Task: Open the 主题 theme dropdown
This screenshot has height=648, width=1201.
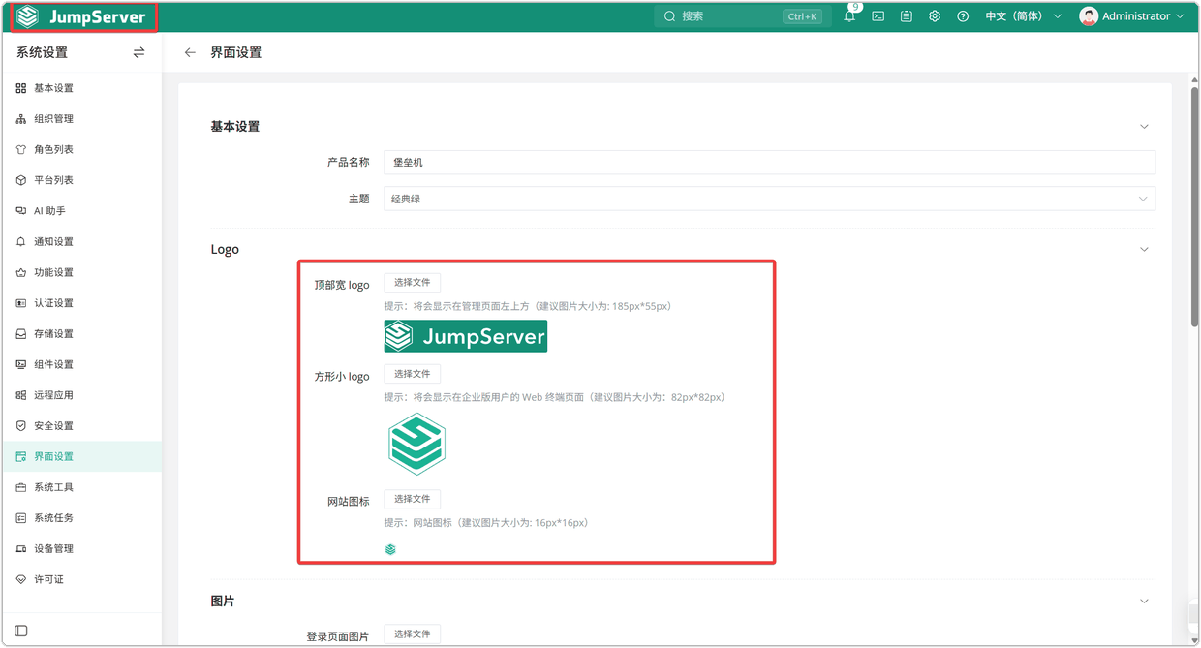Action: (769, 199)
